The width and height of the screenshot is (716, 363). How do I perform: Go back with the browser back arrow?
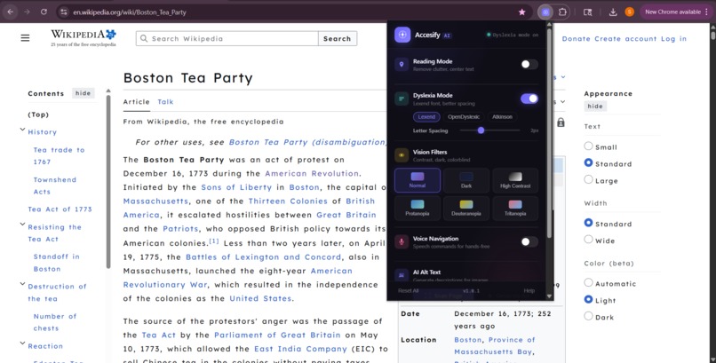click(x=10, y=12)
